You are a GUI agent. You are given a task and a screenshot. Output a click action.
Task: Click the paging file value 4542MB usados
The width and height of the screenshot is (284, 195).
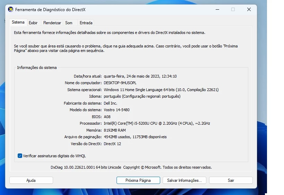(135, 137)
